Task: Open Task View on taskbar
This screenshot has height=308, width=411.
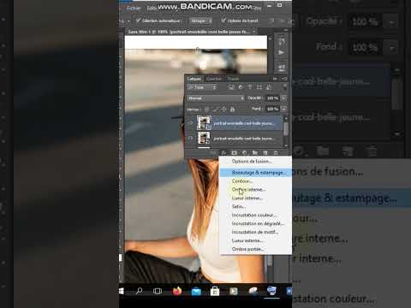Action: pos(158,291)
